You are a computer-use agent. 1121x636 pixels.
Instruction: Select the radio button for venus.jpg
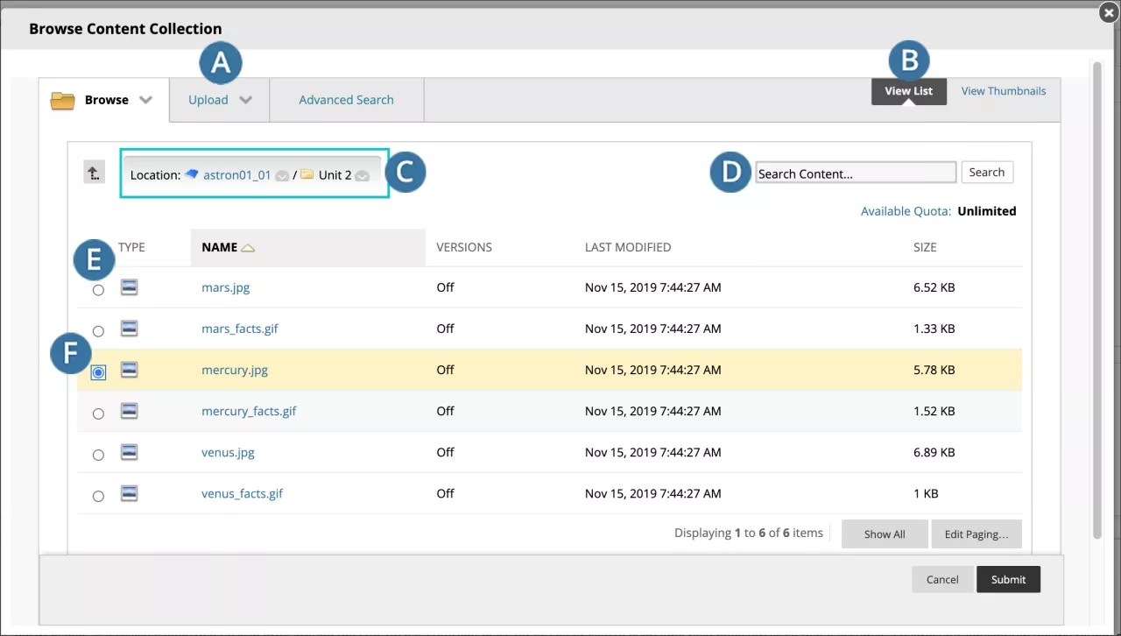[x=98, y=455]
